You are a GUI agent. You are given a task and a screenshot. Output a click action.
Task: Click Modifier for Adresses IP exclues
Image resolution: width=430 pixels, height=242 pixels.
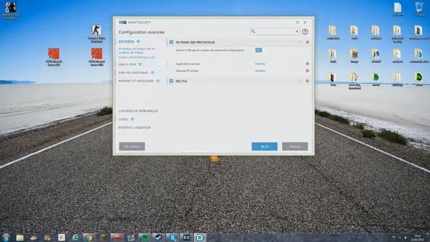(260, 71)
